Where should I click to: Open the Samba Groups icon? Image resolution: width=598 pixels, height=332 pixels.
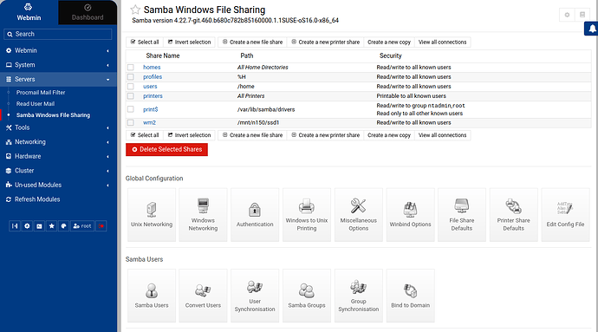tap(307, 296)
